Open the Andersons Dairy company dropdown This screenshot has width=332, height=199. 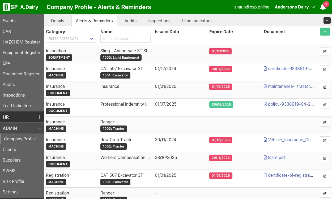click(x=295, y=7)
